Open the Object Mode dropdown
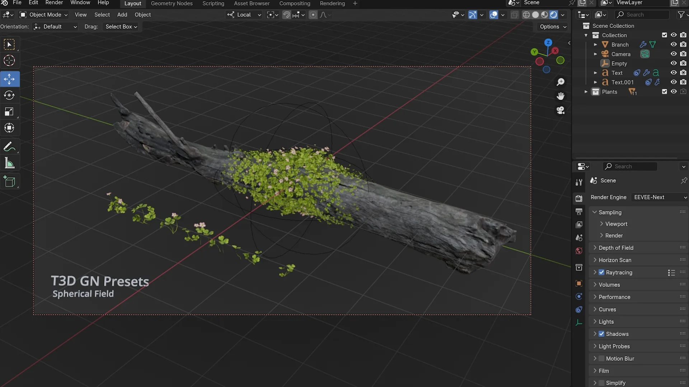 point(44,15)
